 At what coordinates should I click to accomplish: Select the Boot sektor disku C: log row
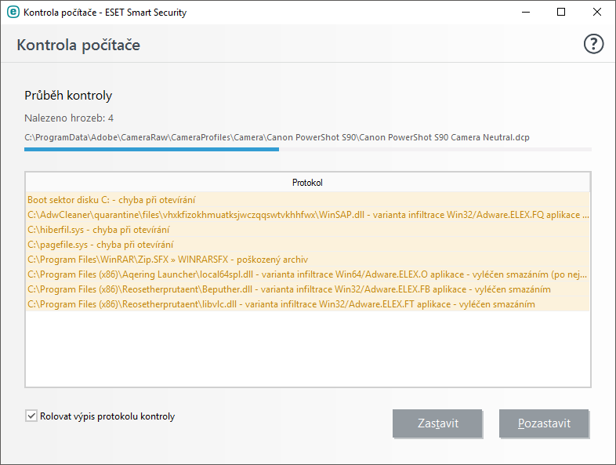coord(307,200)
